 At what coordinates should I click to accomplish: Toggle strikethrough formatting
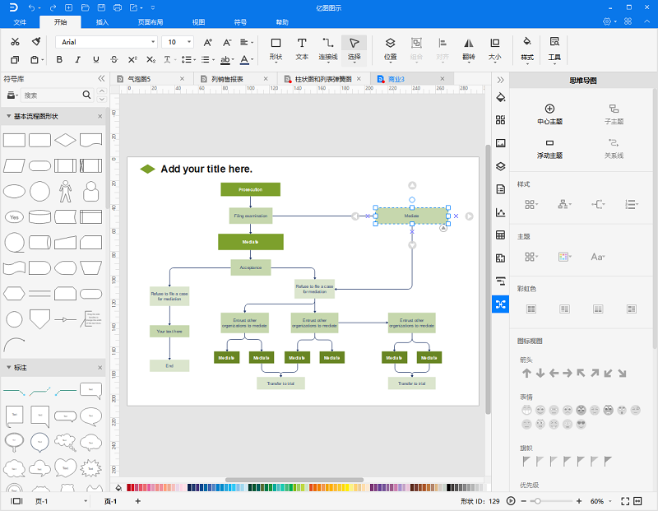pyautogui.click(x=114, y=59)
